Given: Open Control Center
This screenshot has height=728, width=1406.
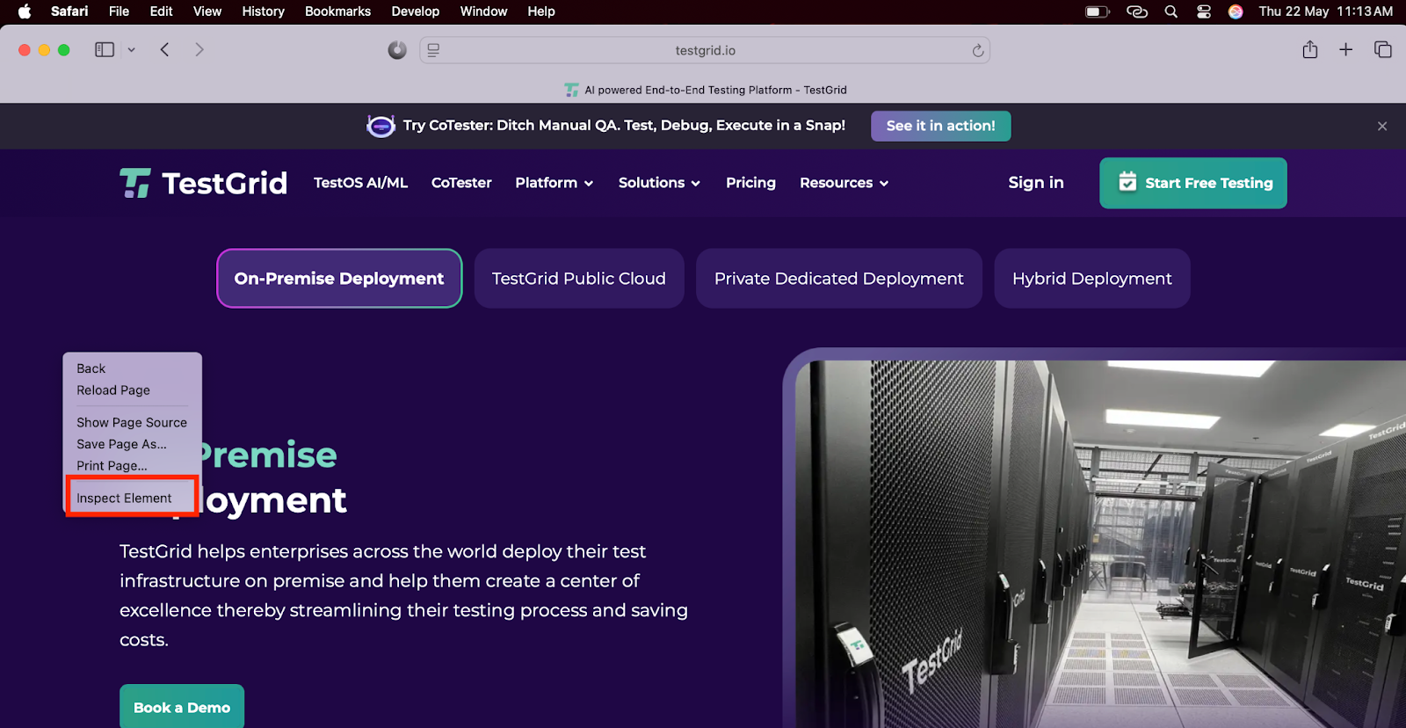Looking at the screenshot, I should [x=1204, y=11].
